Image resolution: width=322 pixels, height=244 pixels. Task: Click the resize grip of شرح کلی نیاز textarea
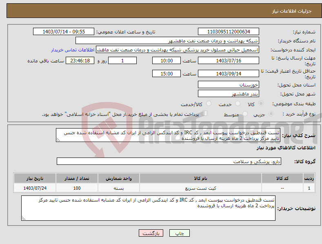pos(58,140)
